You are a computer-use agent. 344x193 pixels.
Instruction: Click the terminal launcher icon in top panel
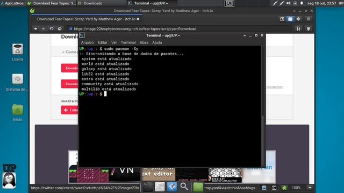[x=229, y=3]
